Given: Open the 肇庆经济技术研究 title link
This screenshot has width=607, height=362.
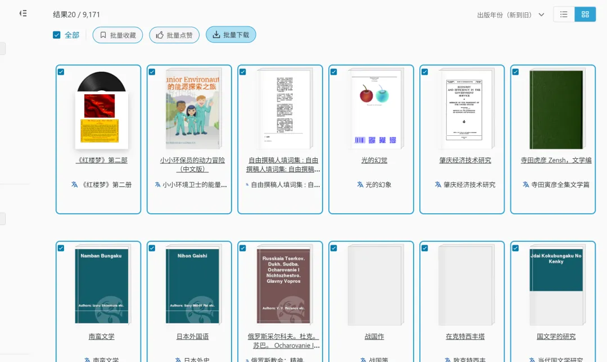Looking at the screenshot, I should click(465, 161).
